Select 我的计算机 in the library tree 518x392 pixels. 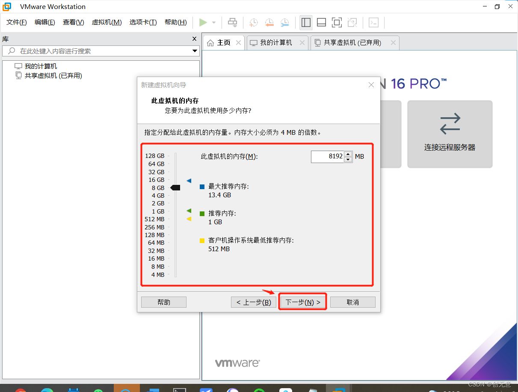41,66
